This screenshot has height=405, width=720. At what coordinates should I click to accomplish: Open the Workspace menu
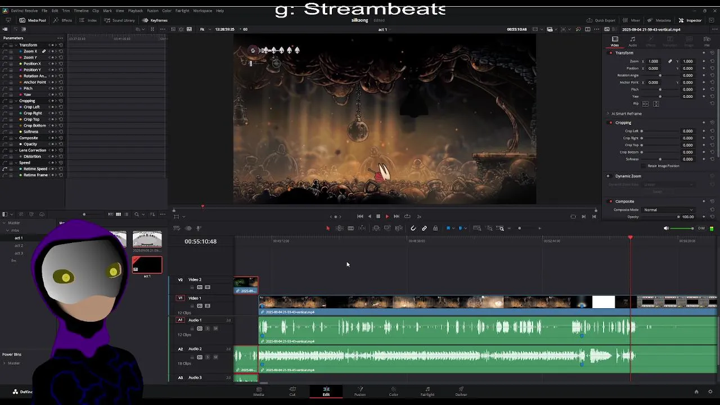202,11
